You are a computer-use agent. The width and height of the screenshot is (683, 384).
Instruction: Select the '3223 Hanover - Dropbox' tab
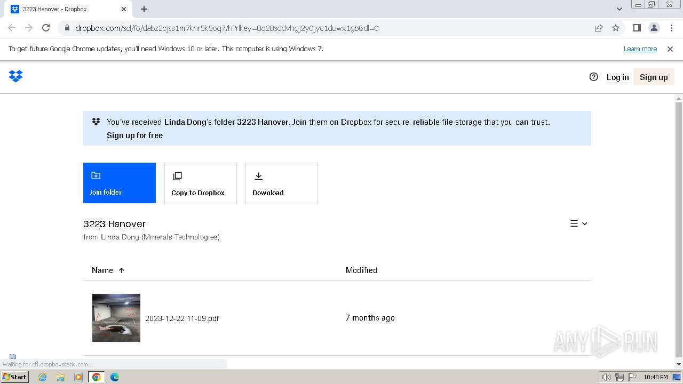pyautogui.click(x=68, y=9)
